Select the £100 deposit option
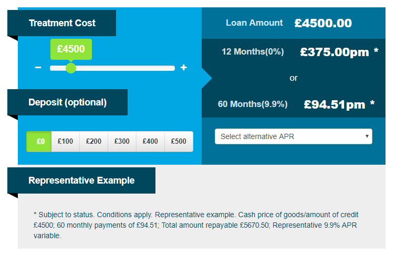396x256 pixels. [x=65, y=141]
